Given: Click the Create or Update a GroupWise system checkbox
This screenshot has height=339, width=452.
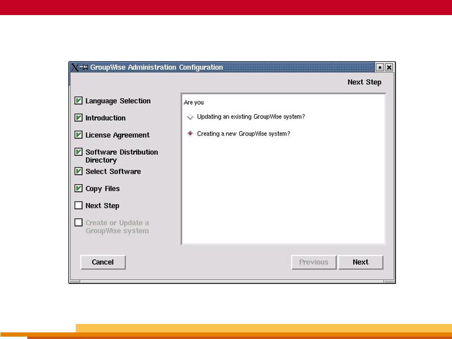Looking at the screenshot, I should [79, 222].
